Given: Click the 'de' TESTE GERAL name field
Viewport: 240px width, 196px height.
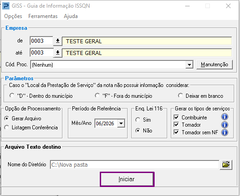Looking at the screenshot, I should tap(147, 41).
